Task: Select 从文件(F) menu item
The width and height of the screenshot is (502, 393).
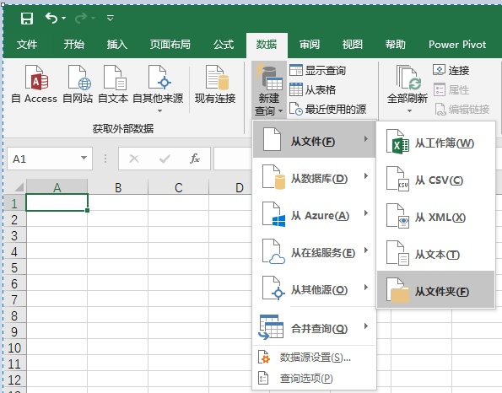Action: [x=314, y=139]
